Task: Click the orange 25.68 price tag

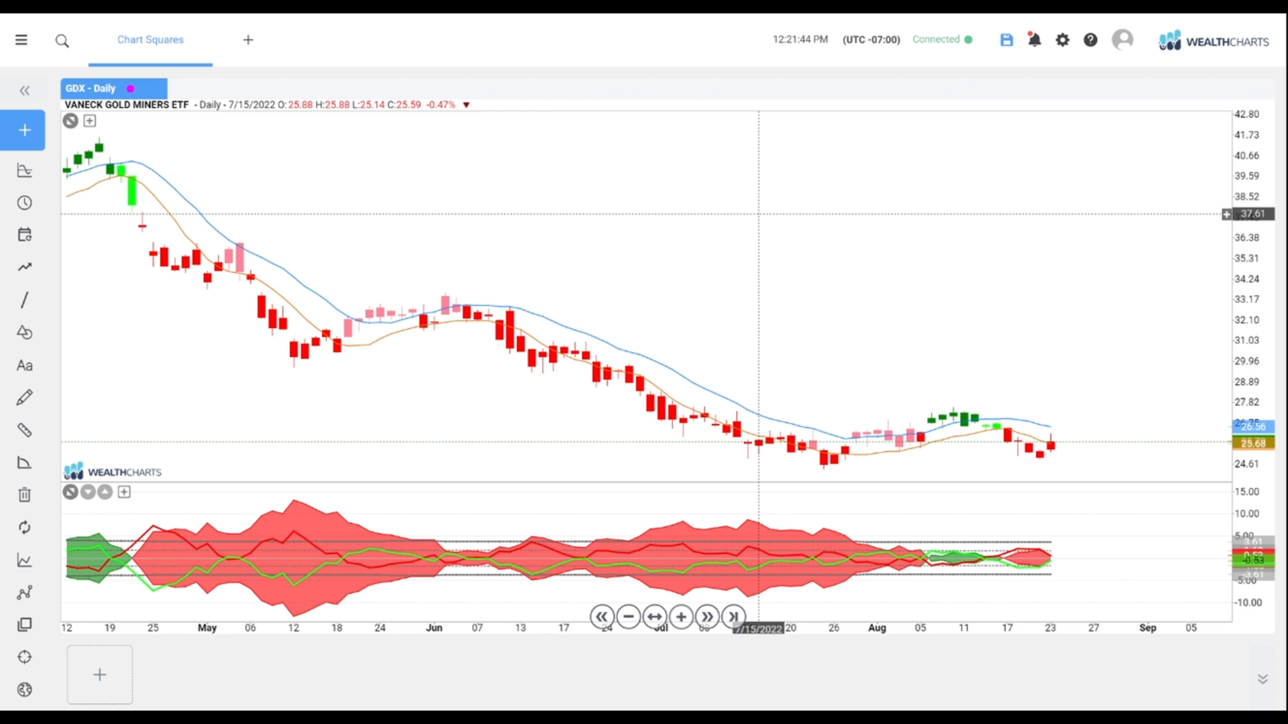Action: click(1252, 443)
